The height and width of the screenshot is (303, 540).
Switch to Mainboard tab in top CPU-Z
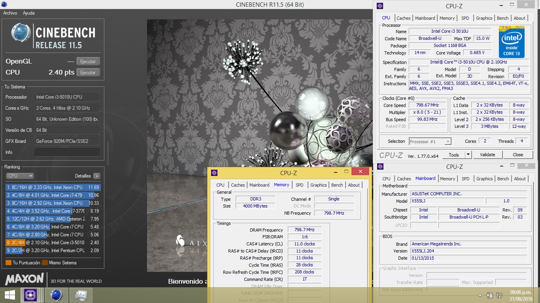click(x=425, y=18)
